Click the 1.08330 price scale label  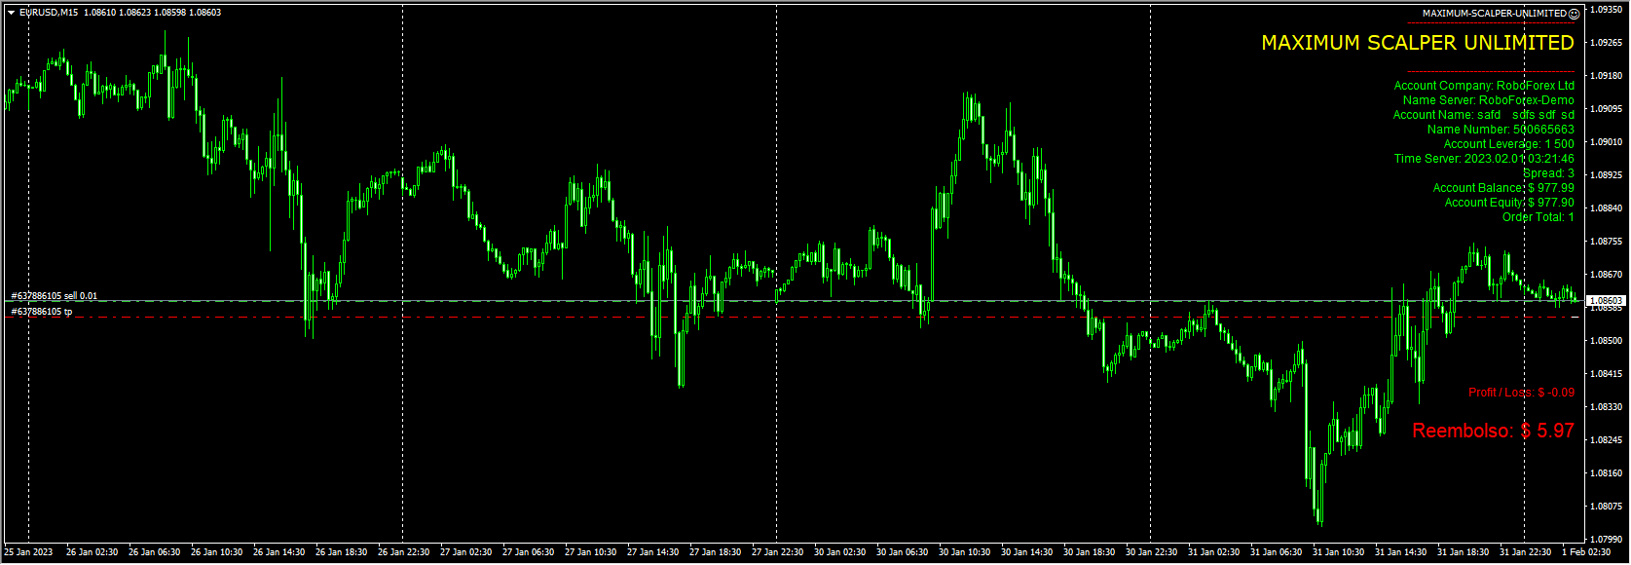pyautogui.click(x=1606, y=407)
